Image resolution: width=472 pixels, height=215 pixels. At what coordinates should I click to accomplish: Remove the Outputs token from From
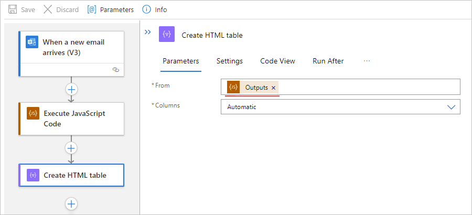[273, 88]
